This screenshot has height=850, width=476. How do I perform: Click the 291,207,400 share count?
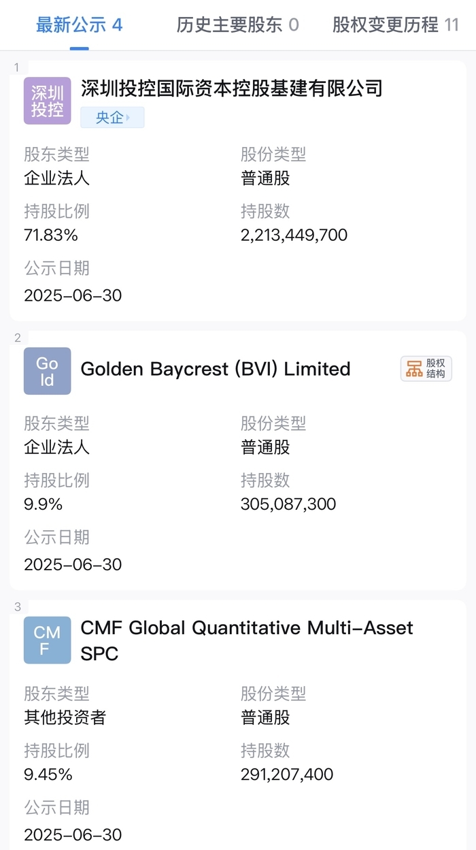[x=287, y=774]
